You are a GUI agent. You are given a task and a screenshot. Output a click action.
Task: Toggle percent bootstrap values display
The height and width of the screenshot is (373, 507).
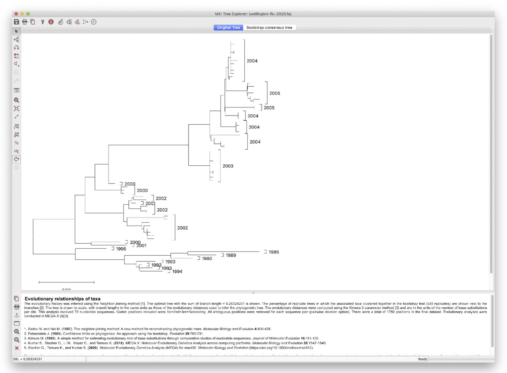point(17,143)
